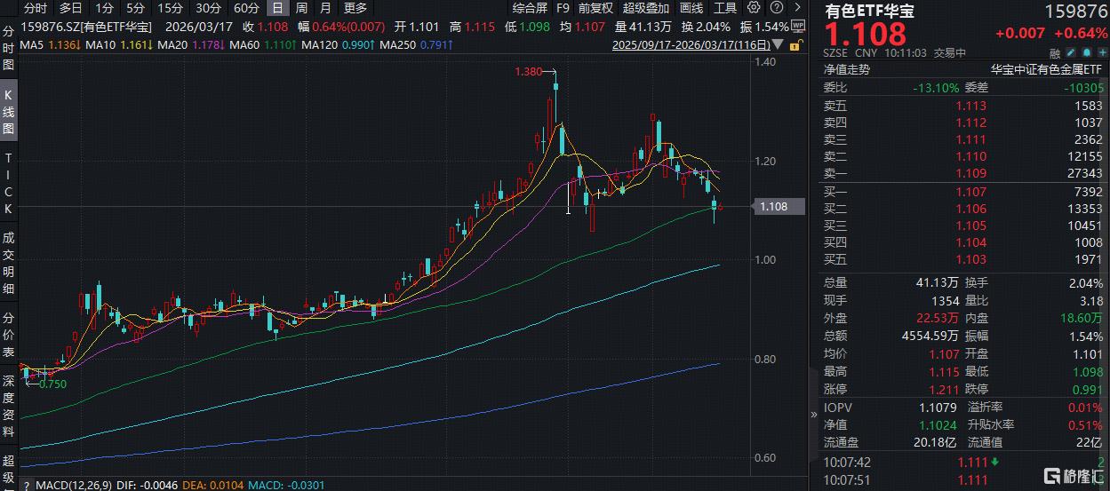Click the WP icon at chart corner
Screen dimensions: 1110x491
click(x=798, y=26)
